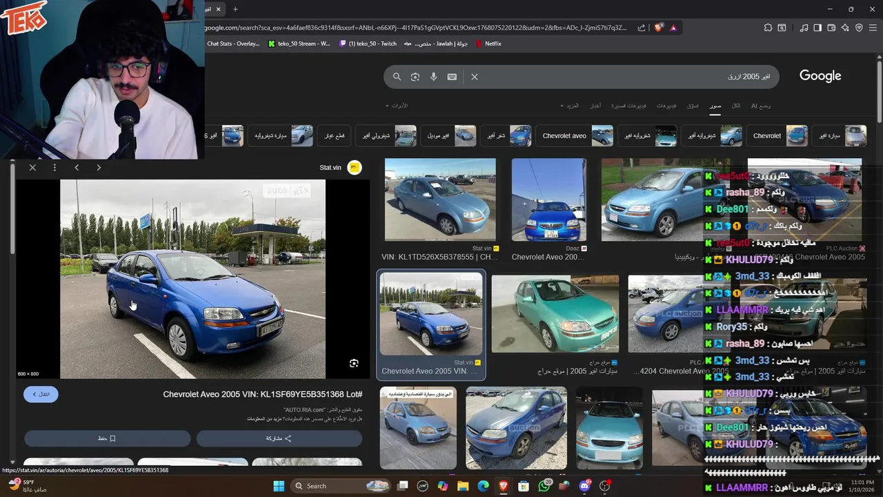The width and height of the screenshot is (883, 497).
Task: Switch to the News tab (أخبار)
Action: [x=595, y=106]
